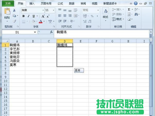Image resolution: width=155 pixels, height=116 pixels.
Task: Open the text orientation icon
Action: point(72,21)
